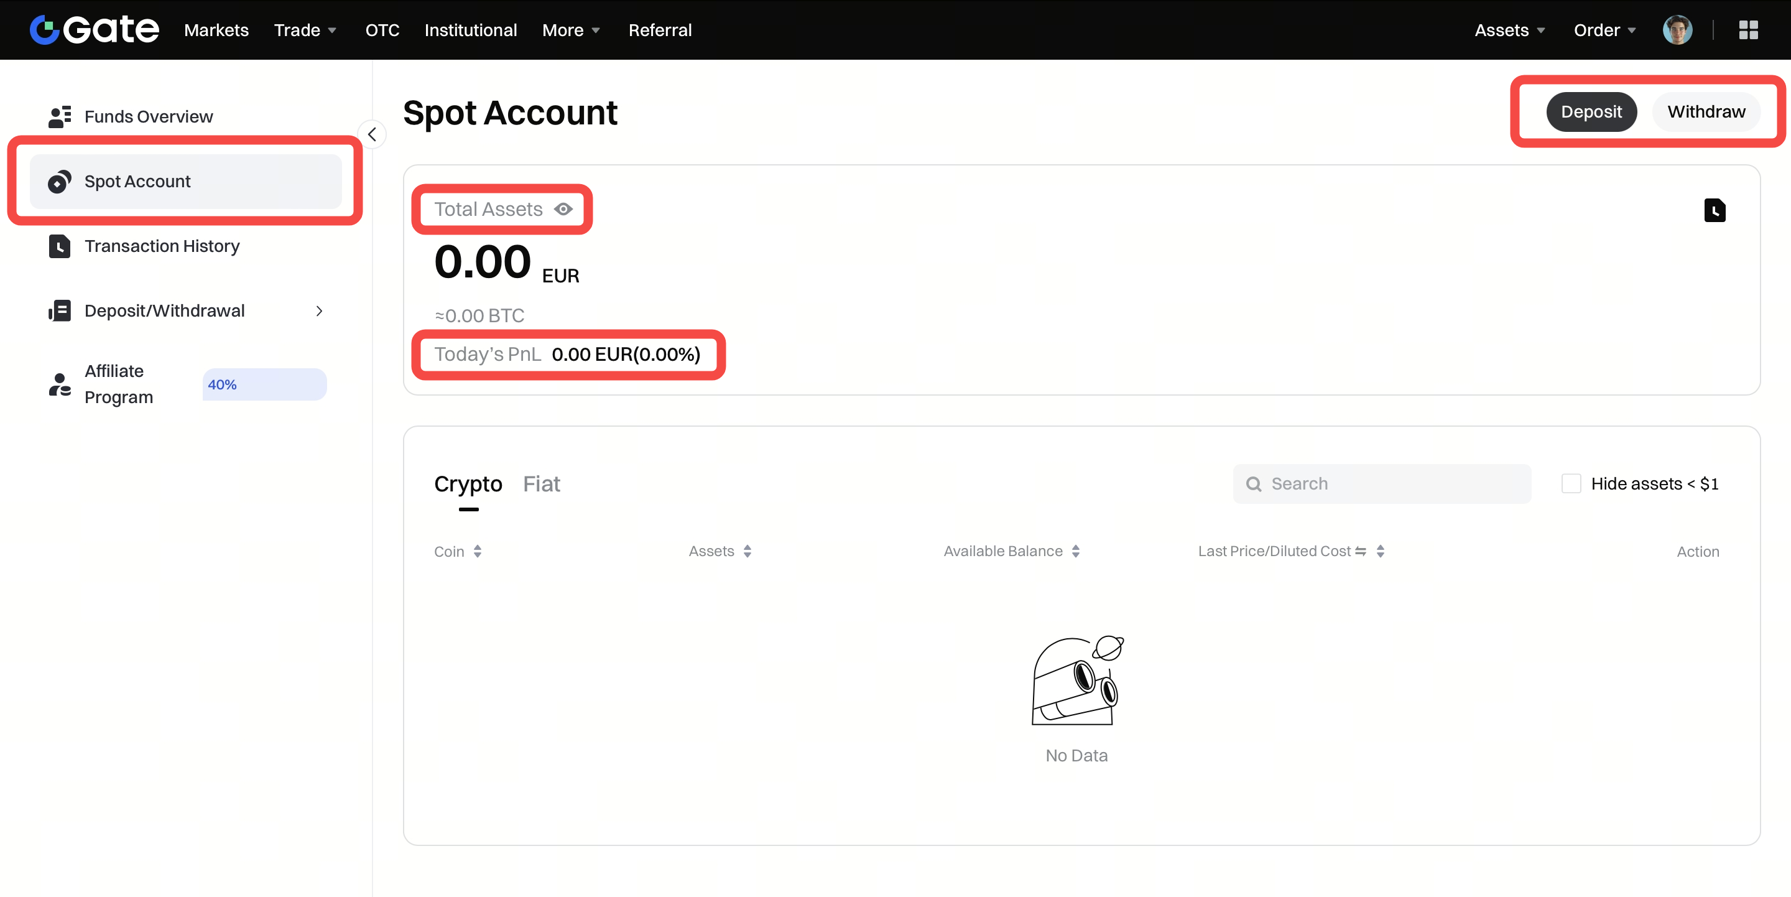Expand the Trade dropdown menu

click(x=305, y=30)
